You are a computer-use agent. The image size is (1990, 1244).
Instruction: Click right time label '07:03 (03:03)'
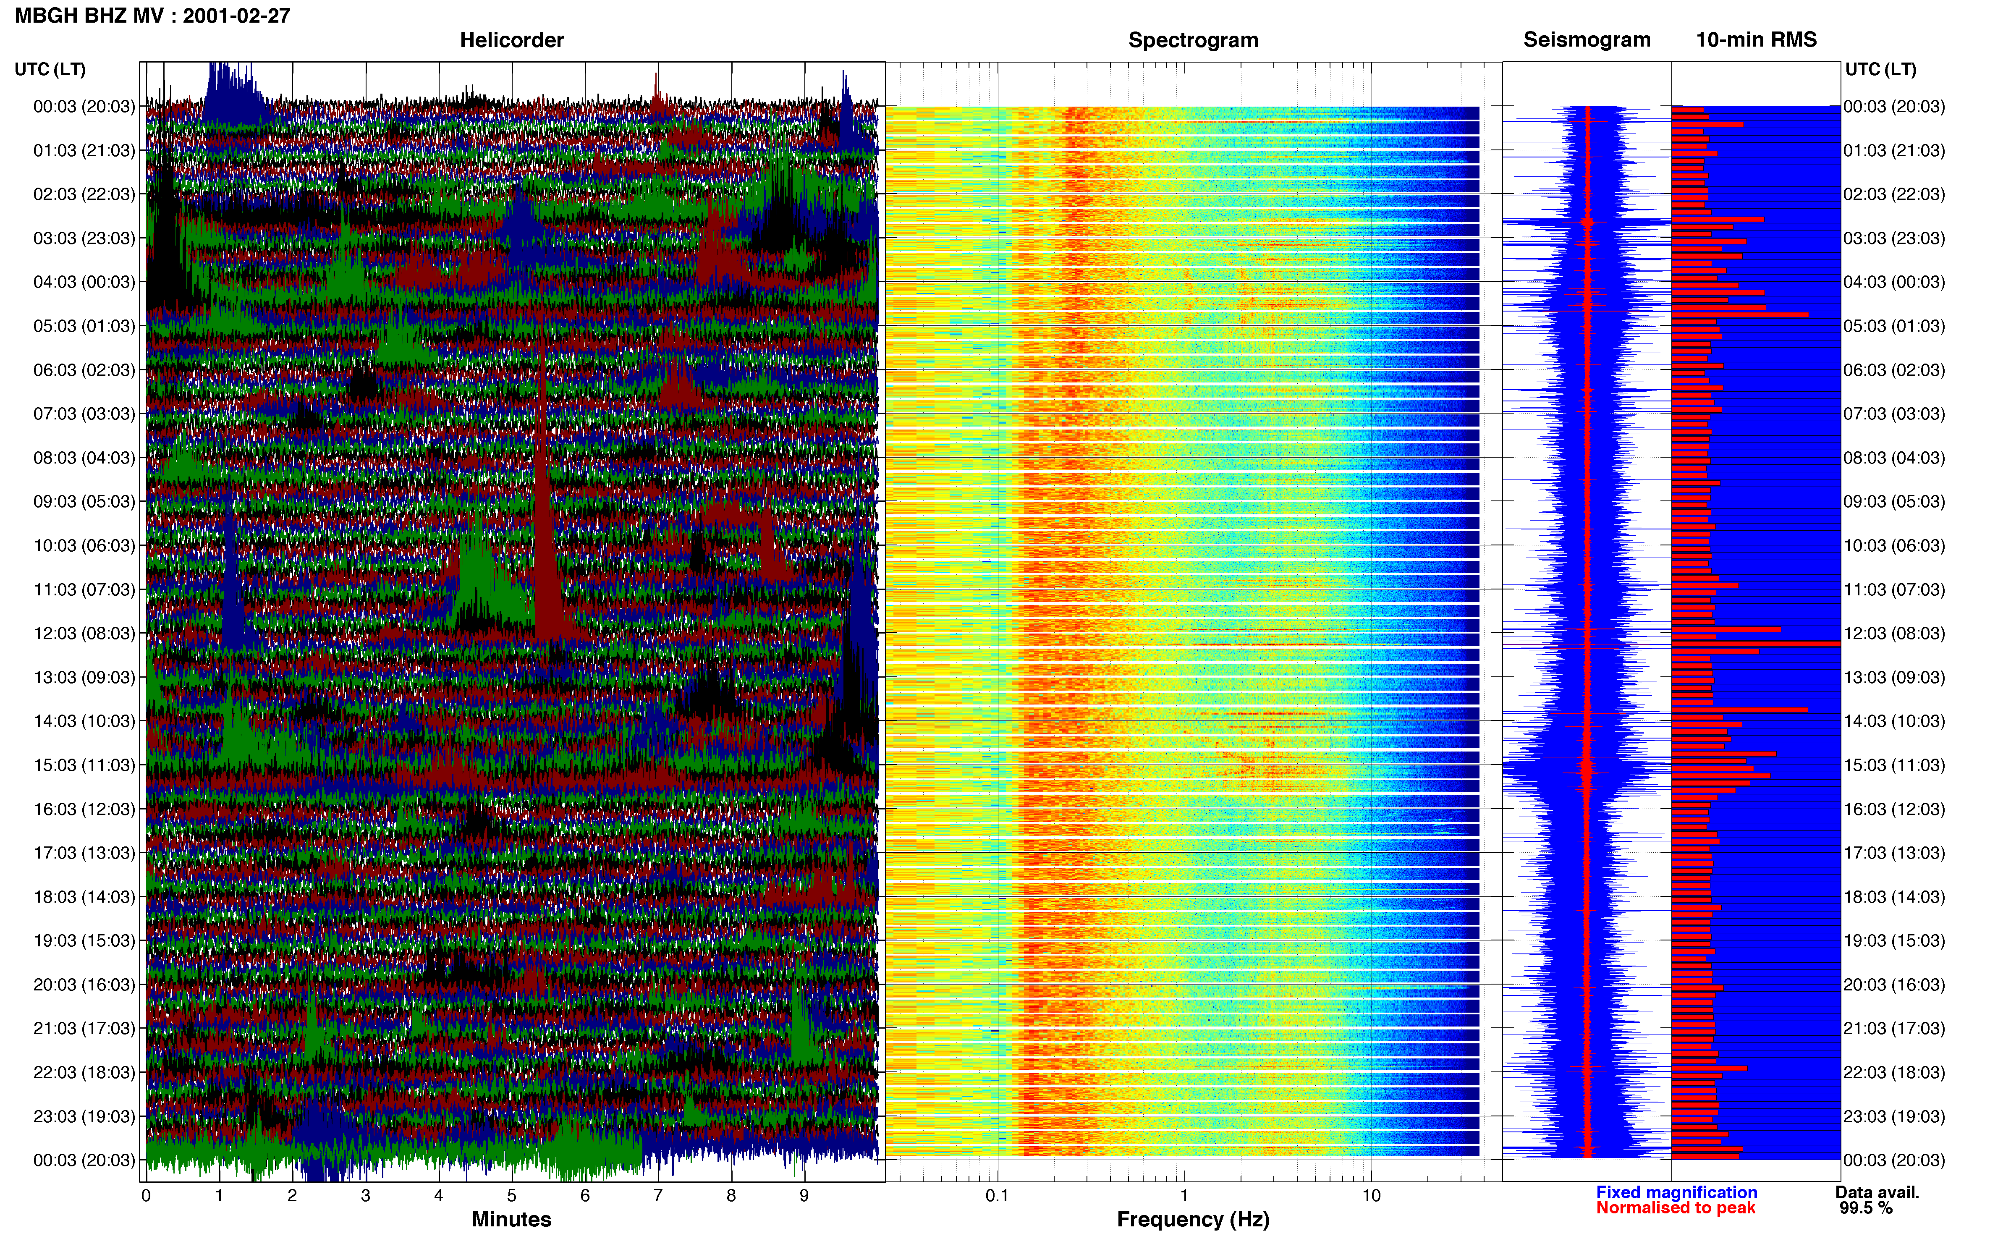click(x=1894, y=414)
